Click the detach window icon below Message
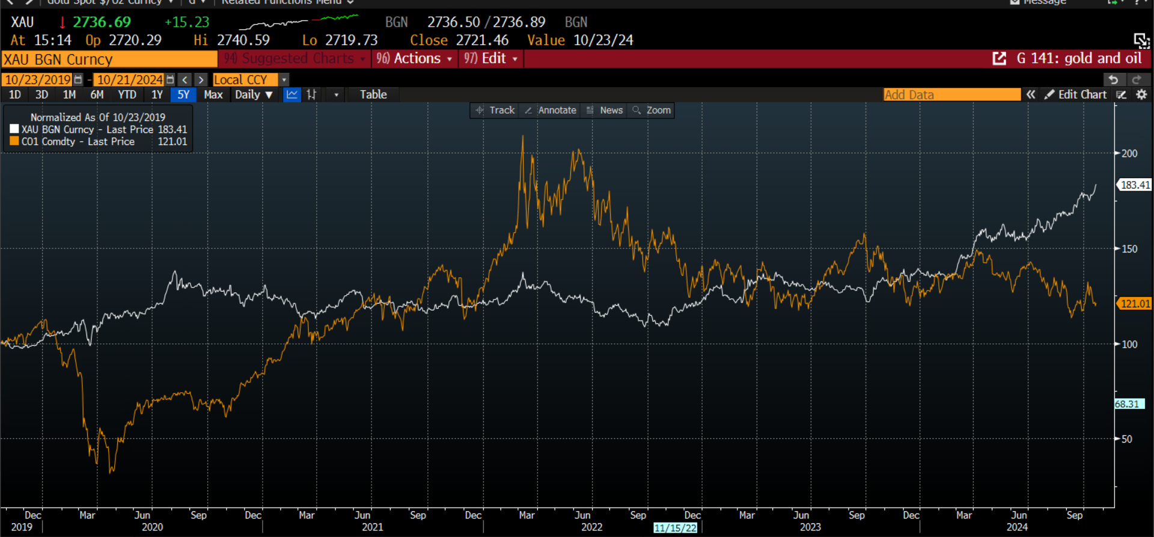 [1141, 40]
